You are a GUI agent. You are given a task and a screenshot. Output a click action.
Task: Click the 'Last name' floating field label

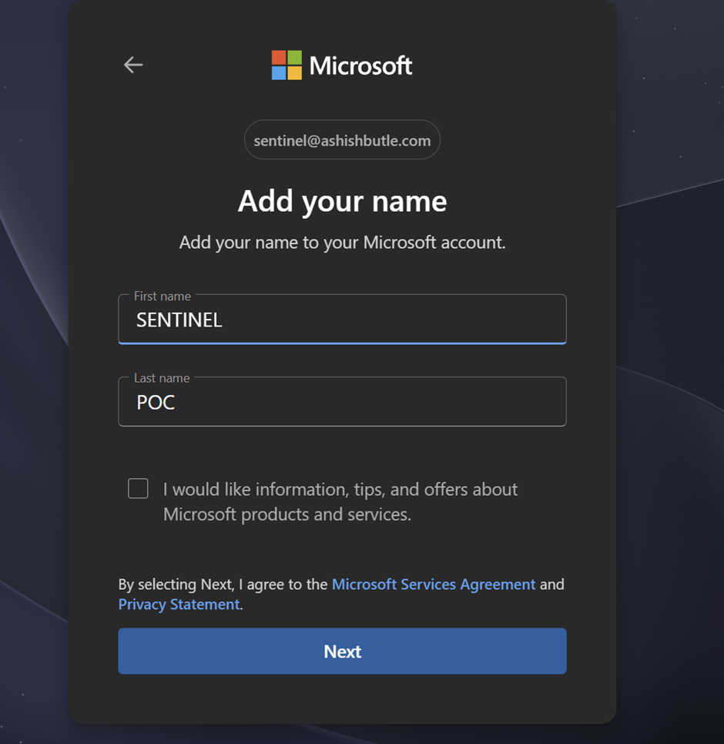tap(161, 378)
